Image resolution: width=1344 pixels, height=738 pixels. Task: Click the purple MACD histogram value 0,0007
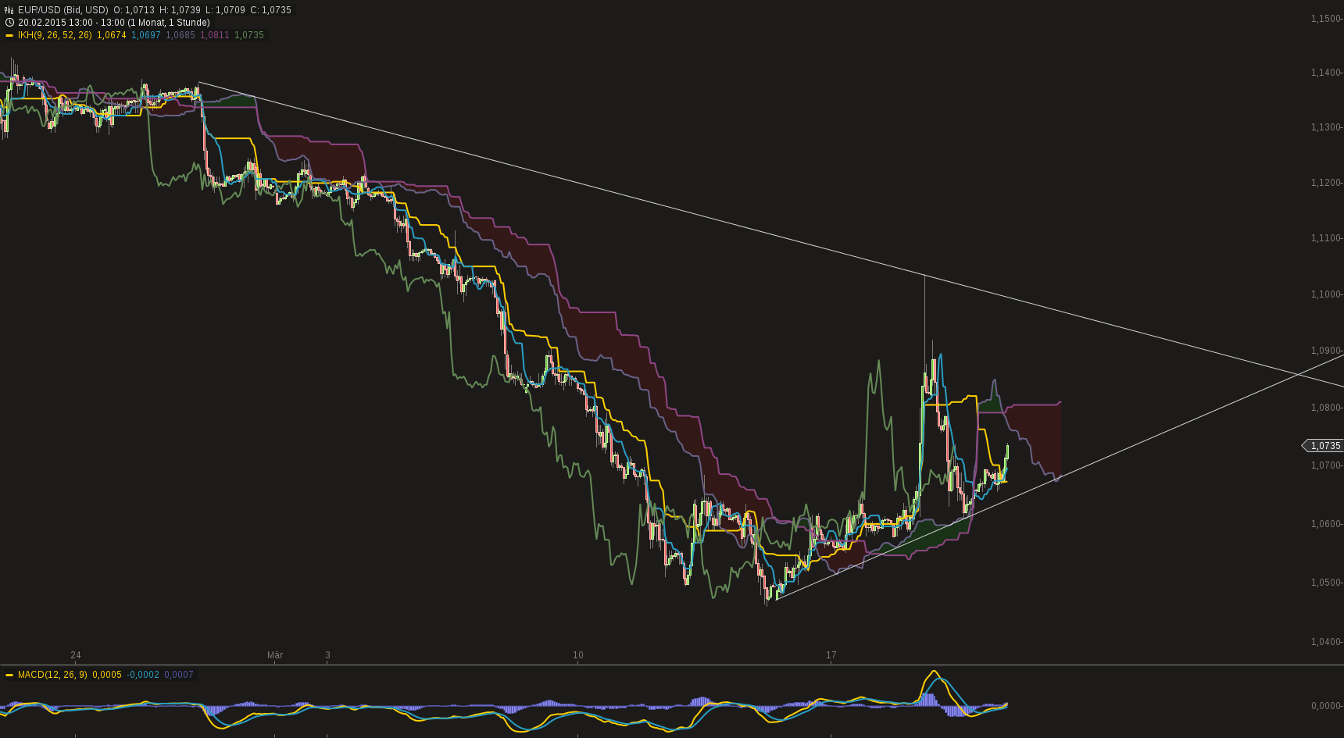click(x=179, y=675)
